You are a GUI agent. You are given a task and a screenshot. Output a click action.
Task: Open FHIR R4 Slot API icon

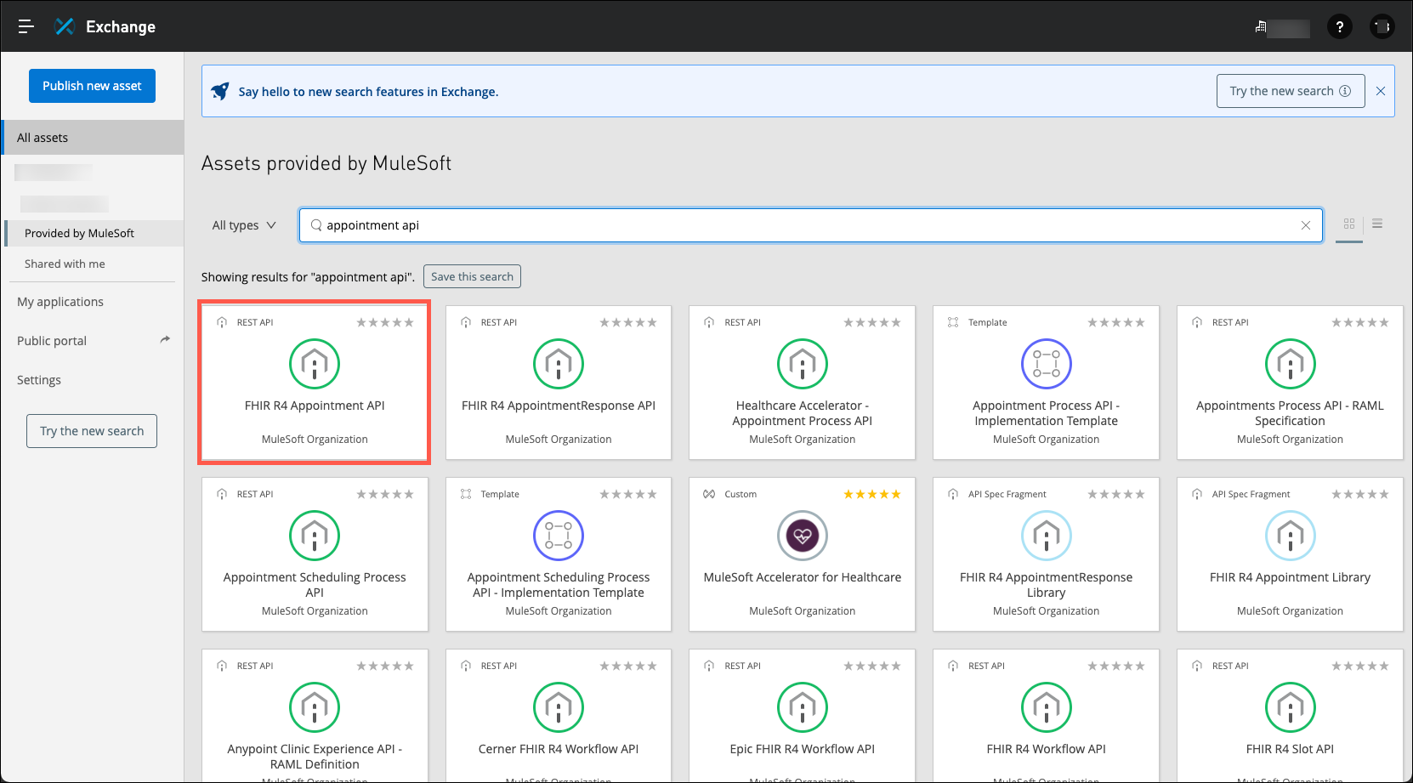click(x=1291, y=707)
